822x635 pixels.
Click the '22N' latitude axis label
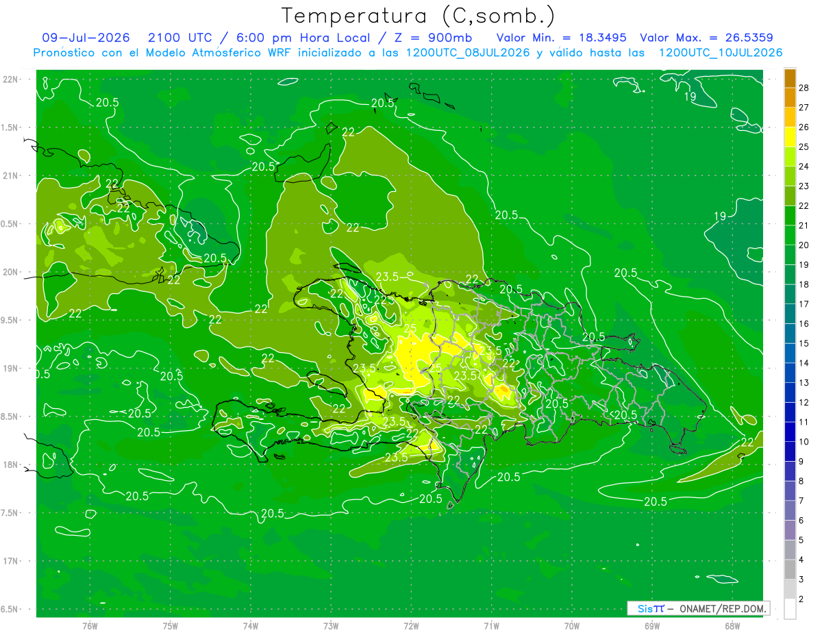pyautogui.click(x=12, y=79)
